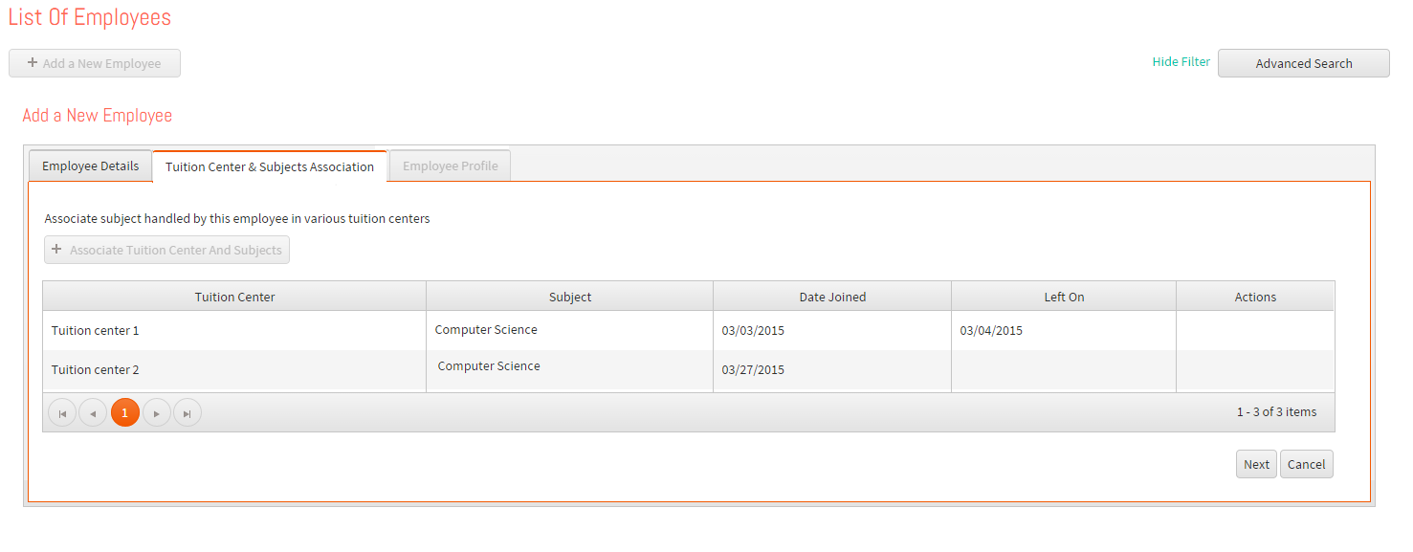The height and width of the screenshot is (552, 1413).
Task: Click Computer Science in Tuition center 2 row
Action: pos(489,366)
